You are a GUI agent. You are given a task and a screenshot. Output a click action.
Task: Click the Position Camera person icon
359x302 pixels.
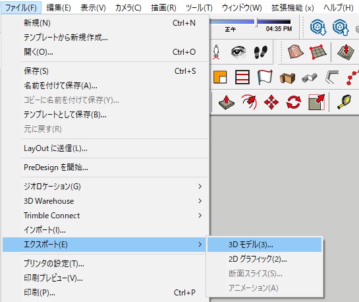click(x=216, y=52)
